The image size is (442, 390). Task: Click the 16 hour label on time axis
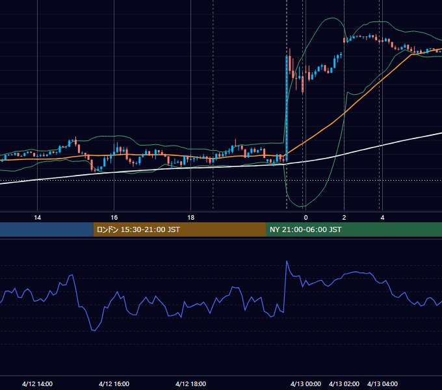coord(114,218)
